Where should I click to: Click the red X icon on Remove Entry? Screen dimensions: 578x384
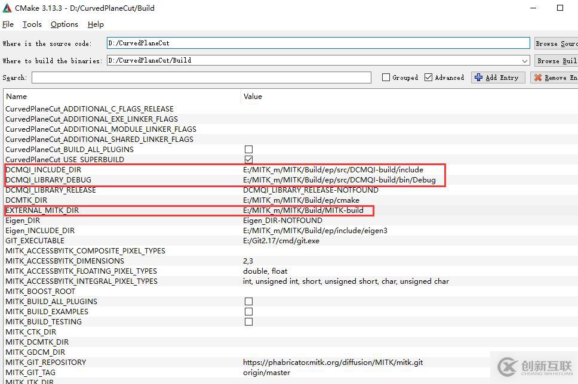538,78
